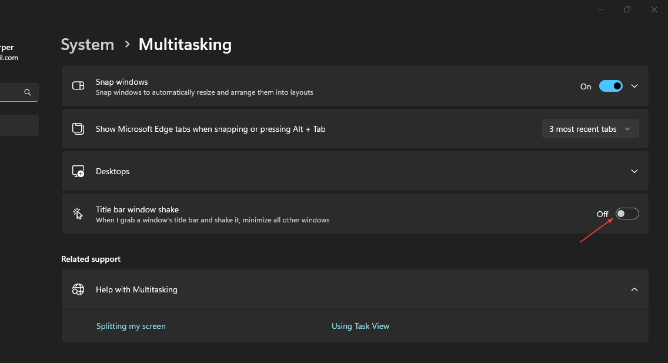Viewport: 668px width, 363px height.
Task: Open the Splitting my screen link
Action: click(x=131, y=326)
